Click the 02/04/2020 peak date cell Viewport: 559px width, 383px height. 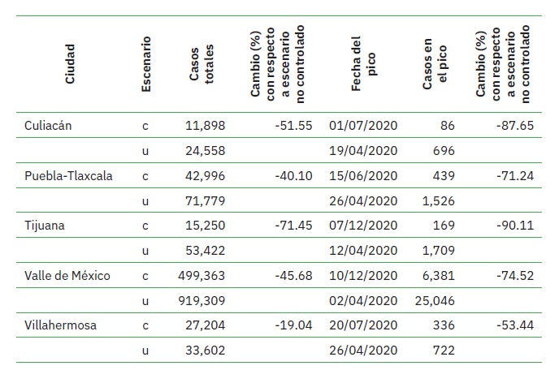(363, 300)
